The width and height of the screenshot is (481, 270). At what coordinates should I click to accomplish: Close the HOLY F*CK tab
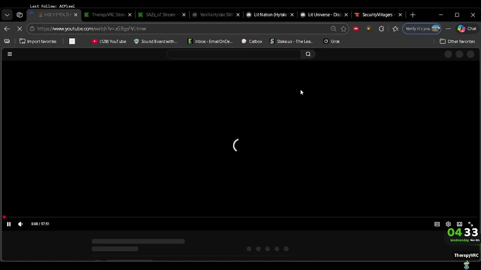pos(76,15)
